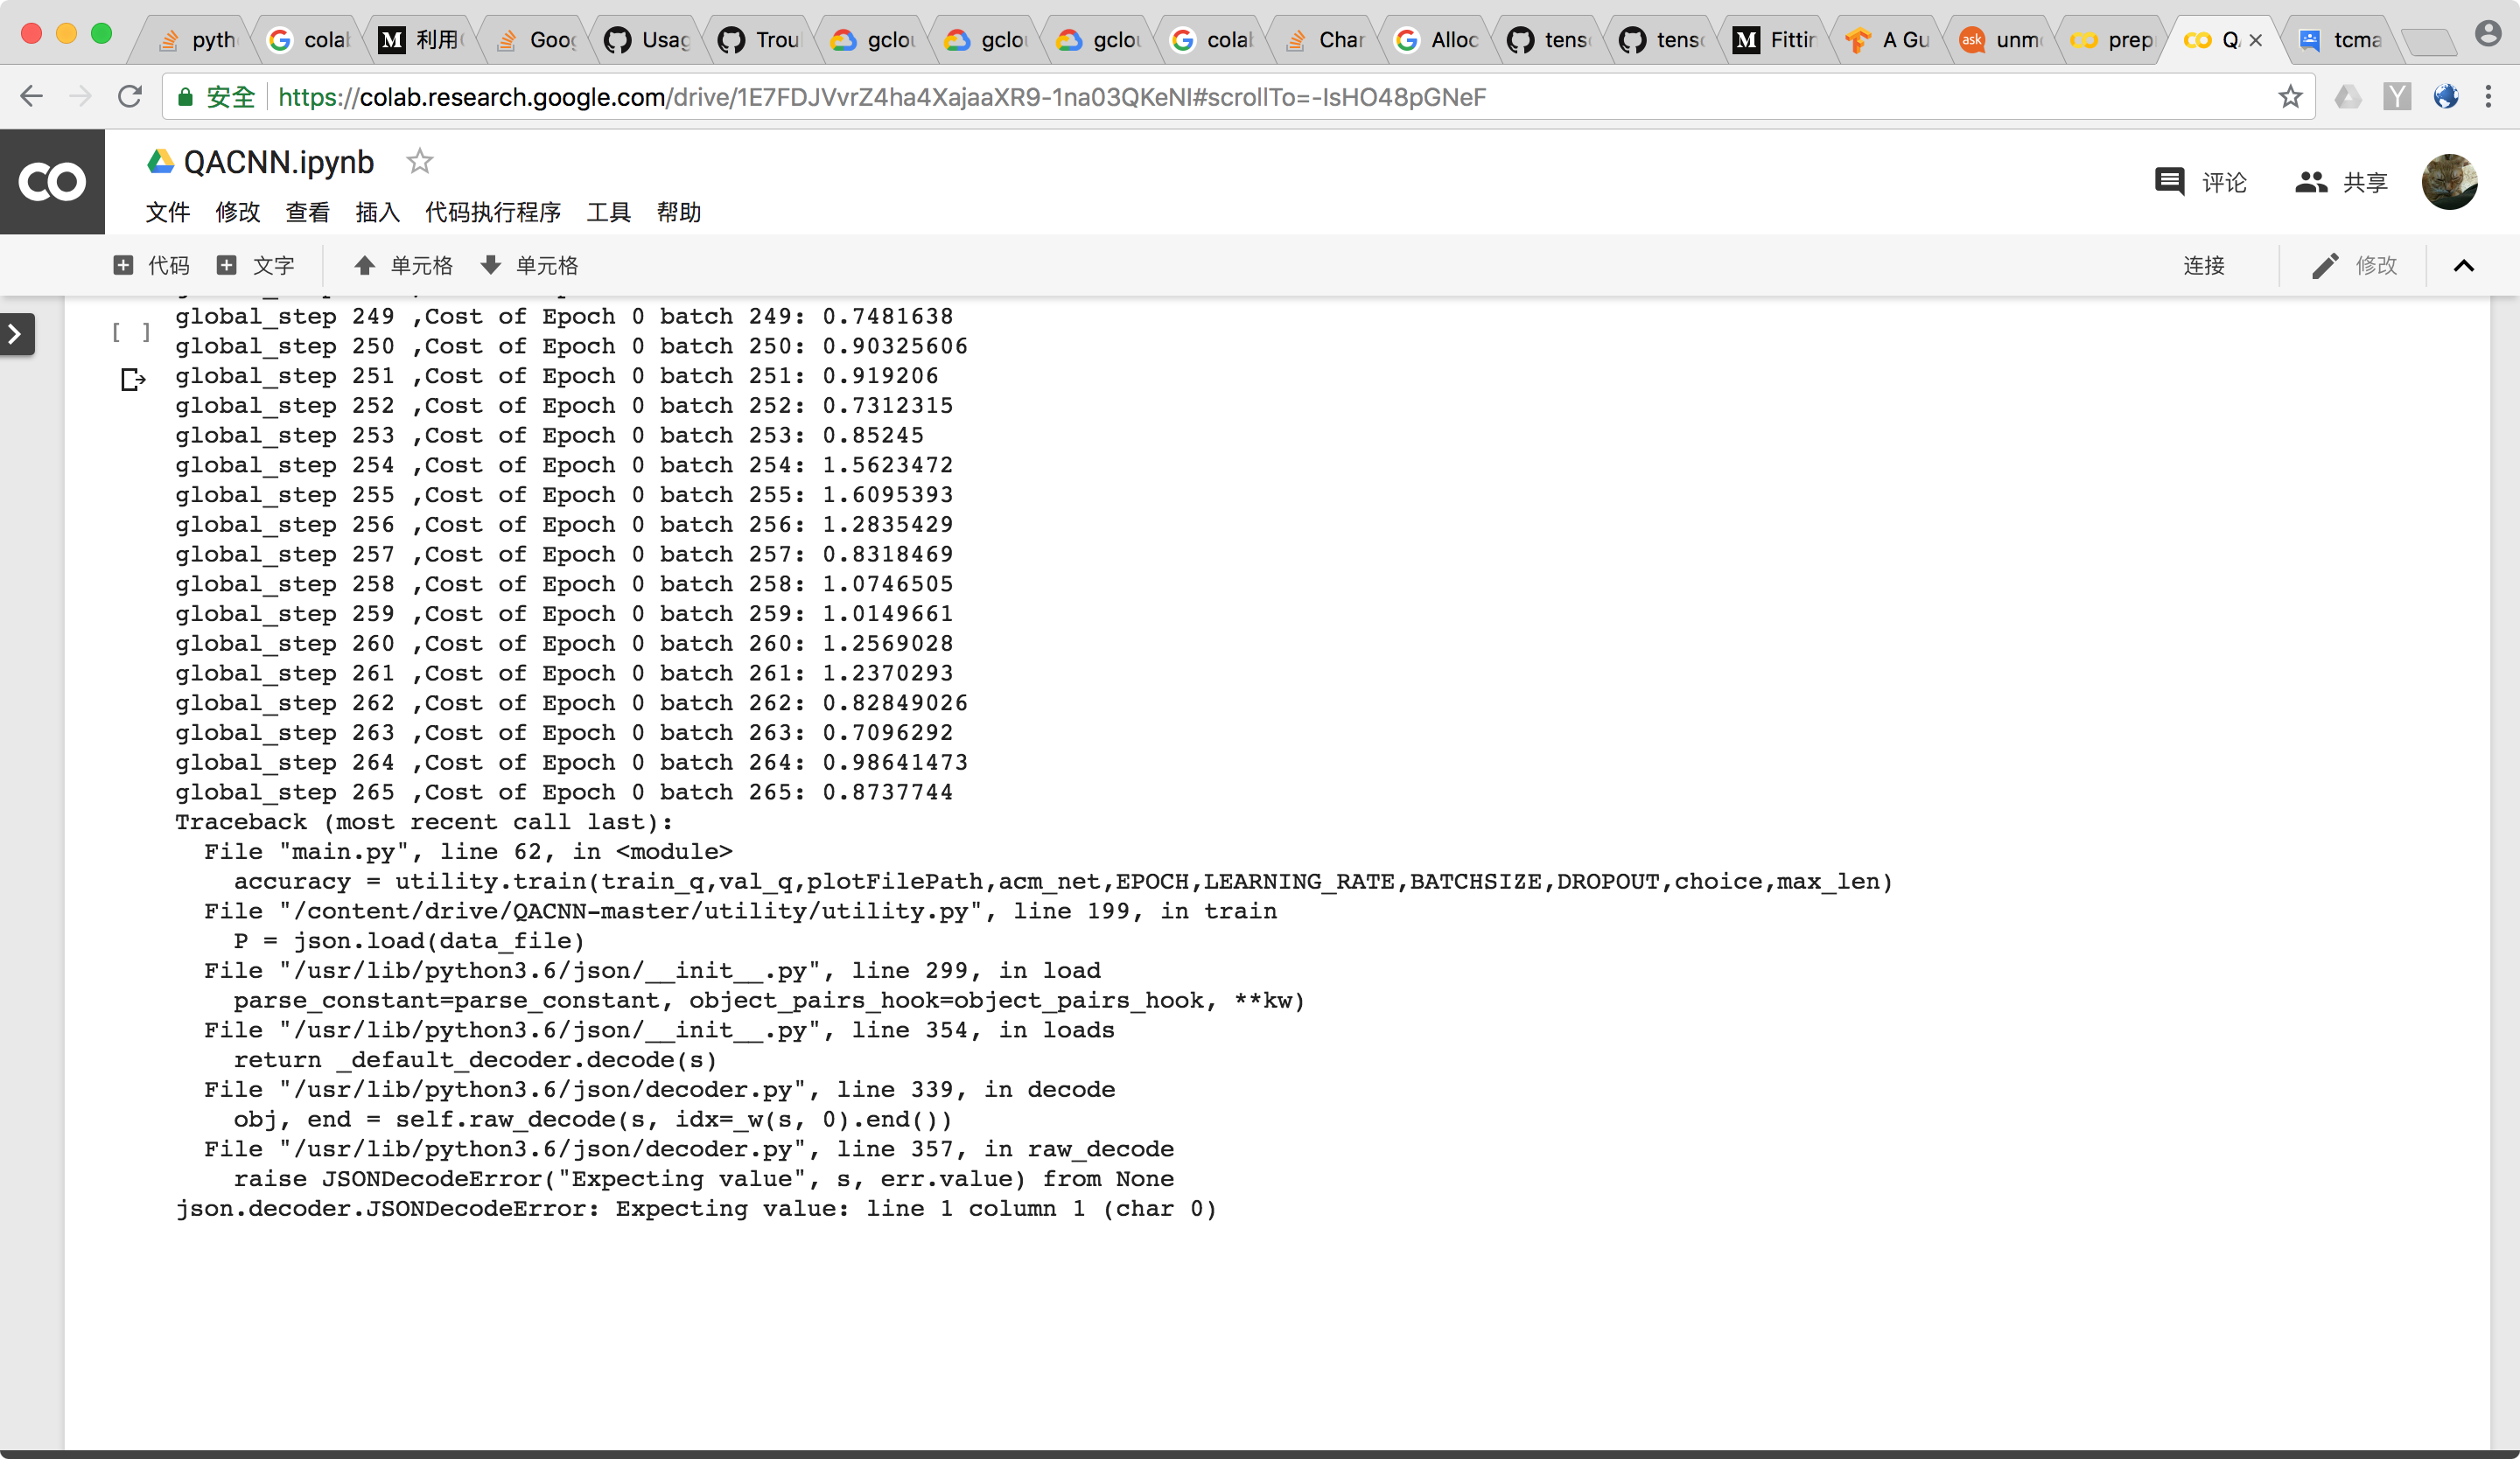This screenshot has width=2520, height=1459.
Task: Bookmark this page with star icon
Action: point(2290,97)
